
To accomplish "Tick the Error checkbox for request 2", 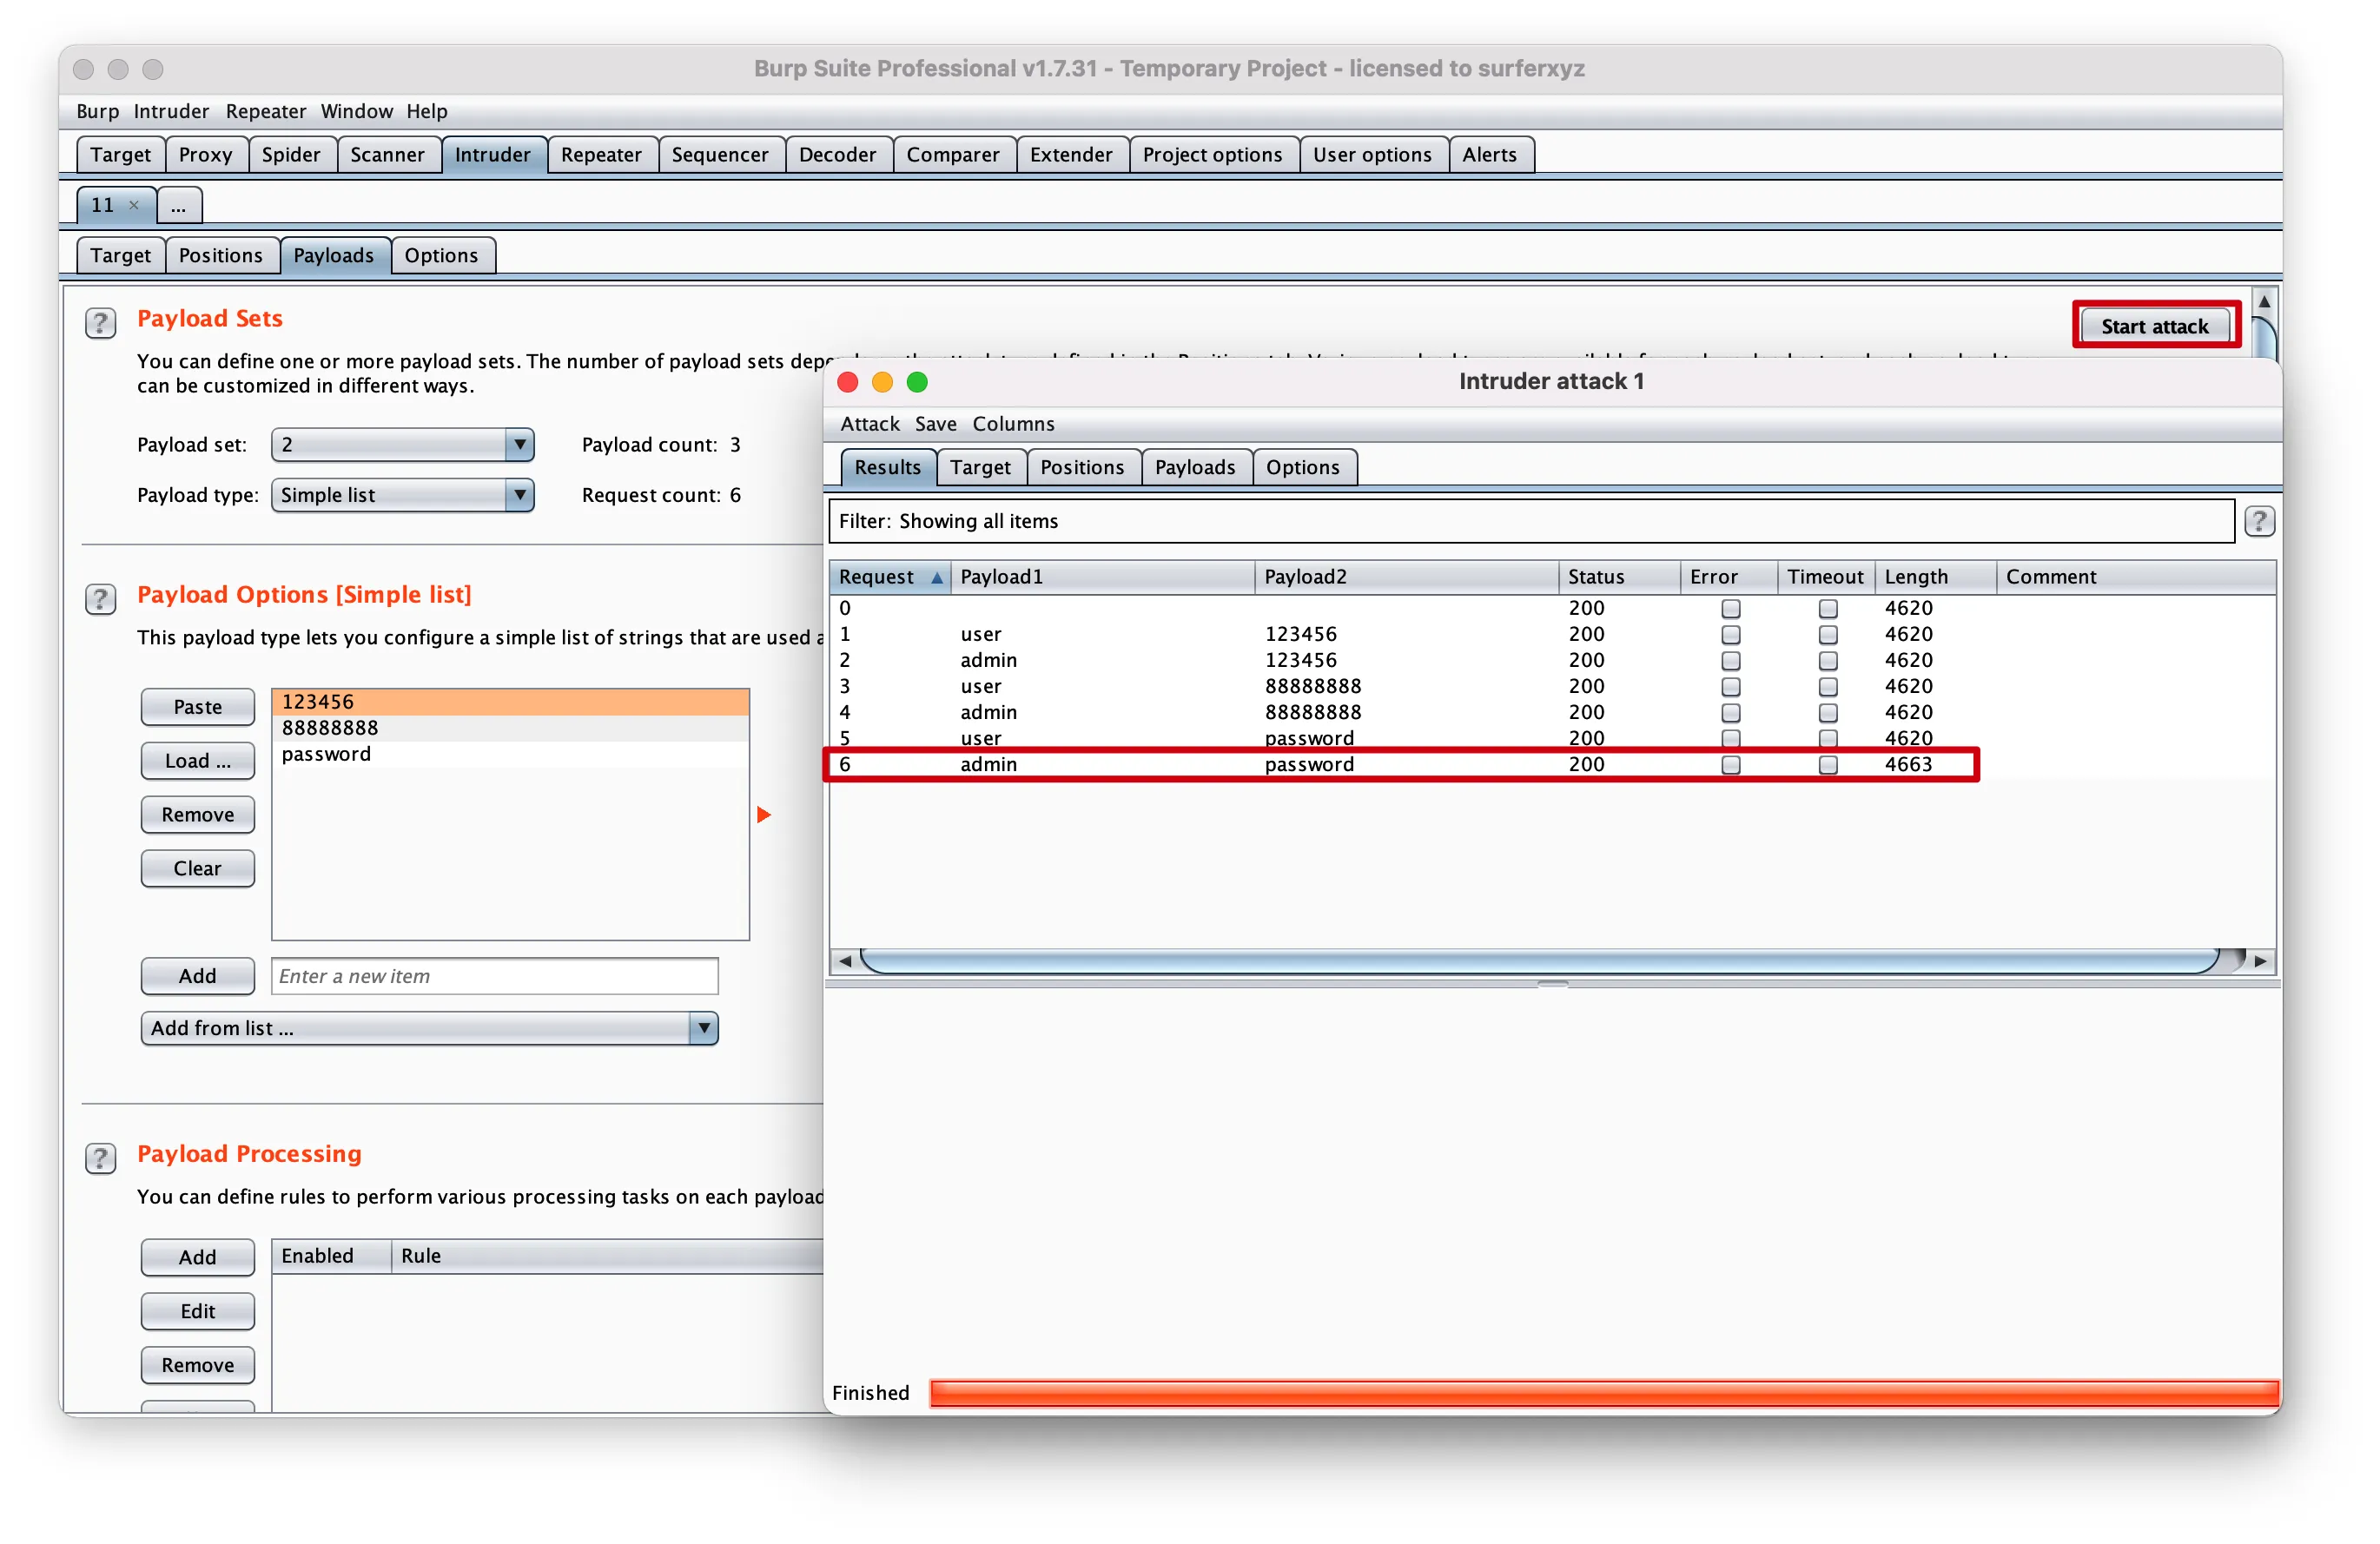I will point(1730,660).
